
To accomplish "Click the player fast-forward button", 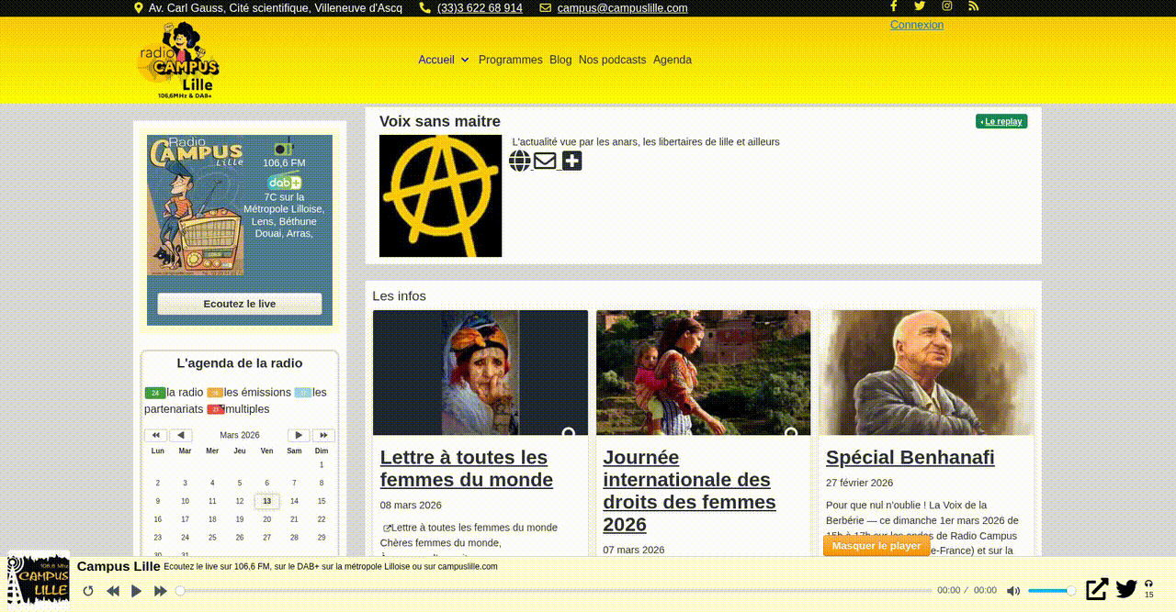I will [x=161, y=591].
